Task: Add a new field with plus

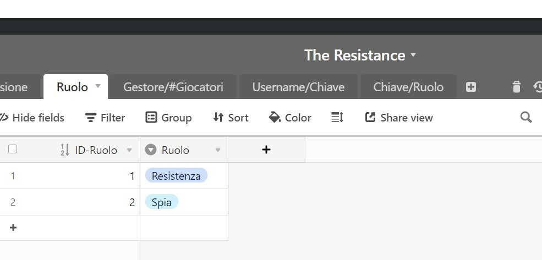Action: click(266, 150)
